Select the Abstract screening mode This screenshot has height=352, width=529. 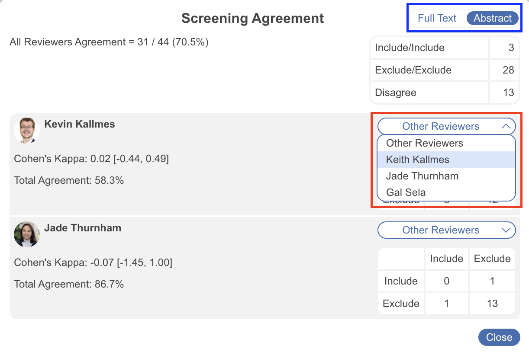point(492,18)
